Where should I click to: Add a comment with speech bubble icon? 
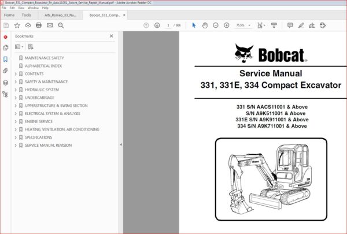click(290, 25)
